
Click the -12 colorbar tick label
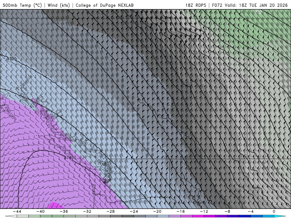(x=204, y=211)
